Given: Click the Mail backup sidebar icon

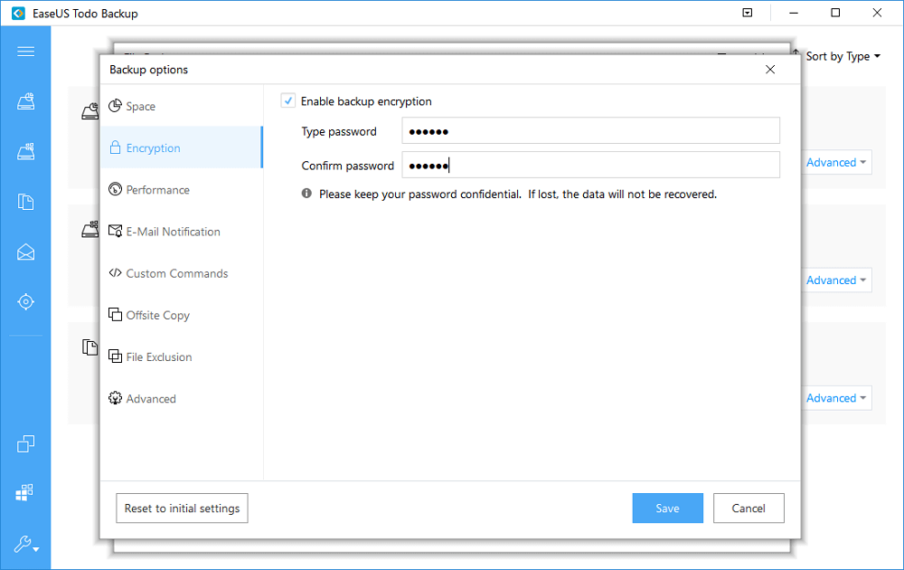Looking at the screenshot, I should click(25, 252).
